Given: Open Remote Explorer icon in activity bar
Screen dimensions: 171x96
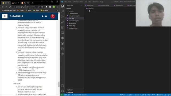Looking at the screenshot, I should tap(62, 33).
